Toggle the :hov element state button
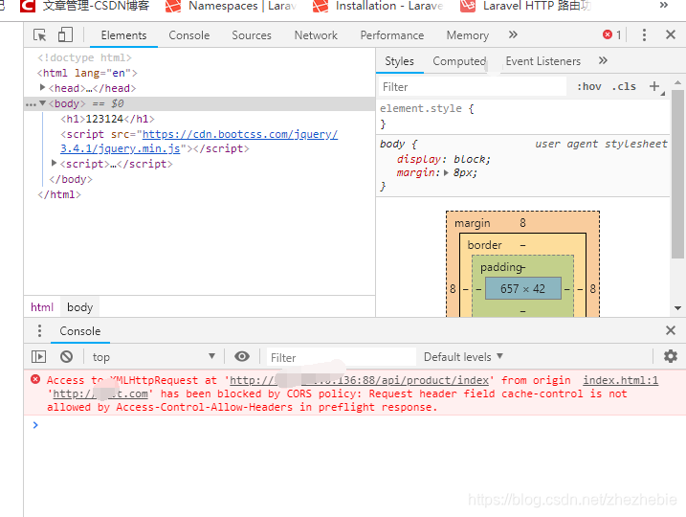 click(x=589, y=87)
